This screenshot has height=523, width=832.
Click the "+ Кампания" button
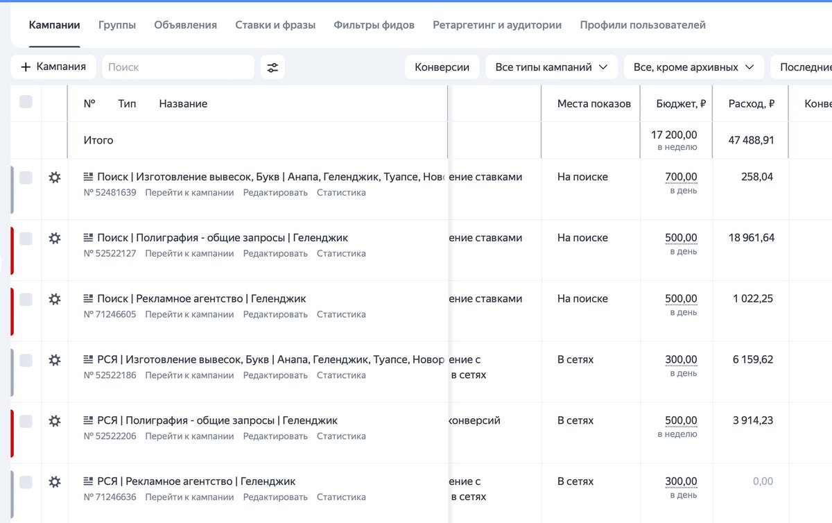[53, 67]
